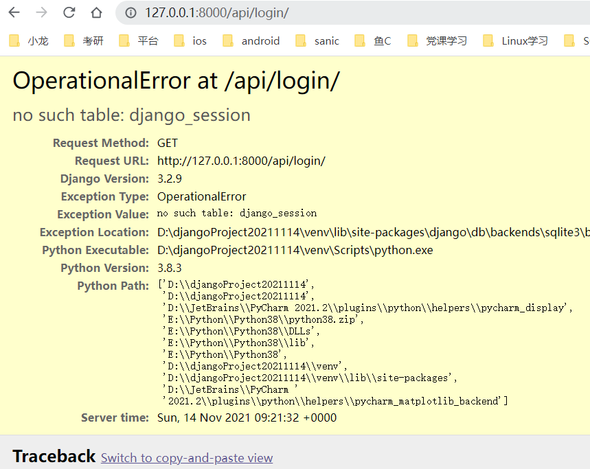Select the Exception Location path

pos(374,232)
